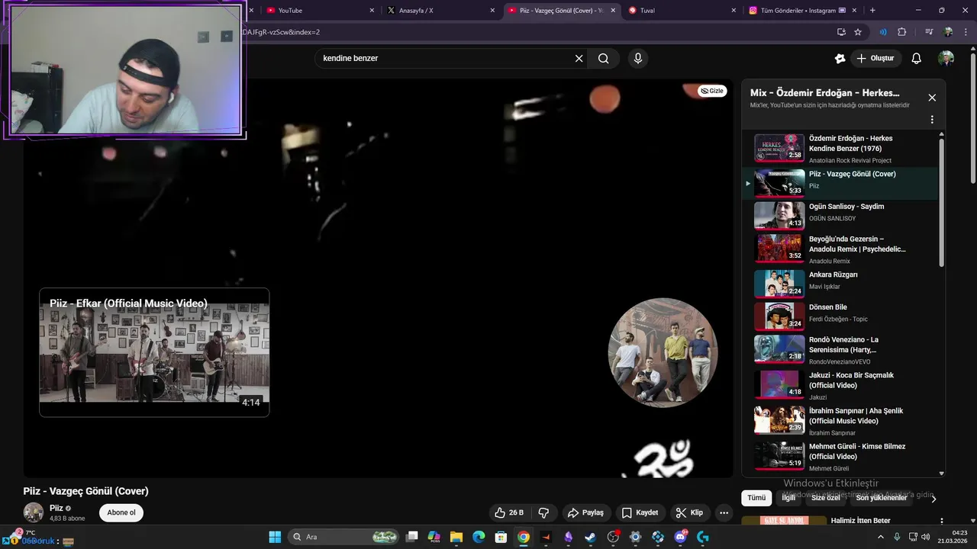Bookmark this page with star icon
Viewport: 977px width, 549px height.
pos(858,32)
